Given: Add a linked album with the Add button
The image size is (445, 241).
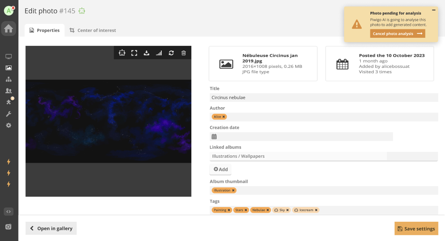Looking at the screenshot, I should (221, 169).
